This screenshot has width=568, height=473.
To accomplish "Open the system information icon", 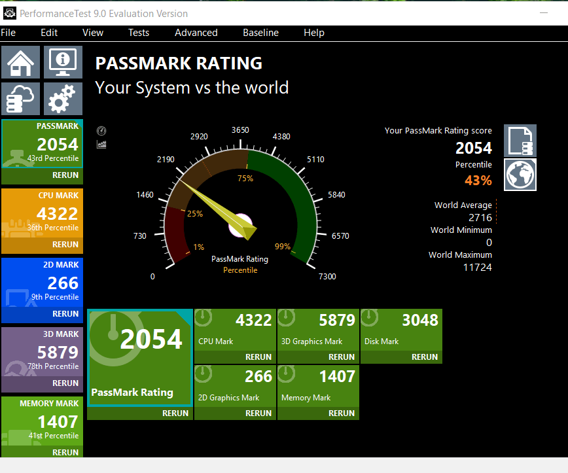I will click(x=62, y=62).
